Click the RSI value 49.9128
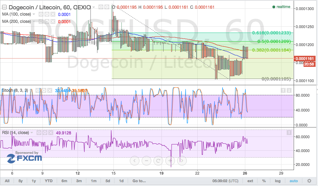This screenshot has height=186, width=318. click(x=63, y=133)
